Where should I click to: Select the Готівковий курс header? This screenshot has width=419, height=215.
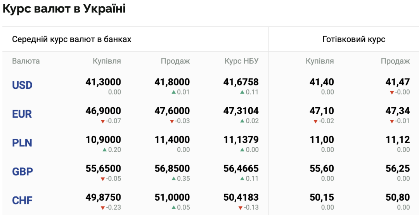[354, 40]
